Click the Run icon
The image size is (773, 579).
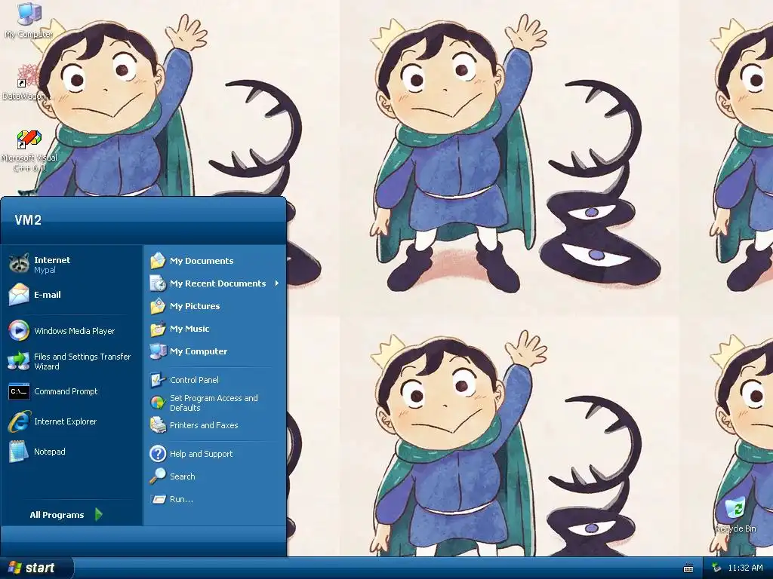coord(158,499)
